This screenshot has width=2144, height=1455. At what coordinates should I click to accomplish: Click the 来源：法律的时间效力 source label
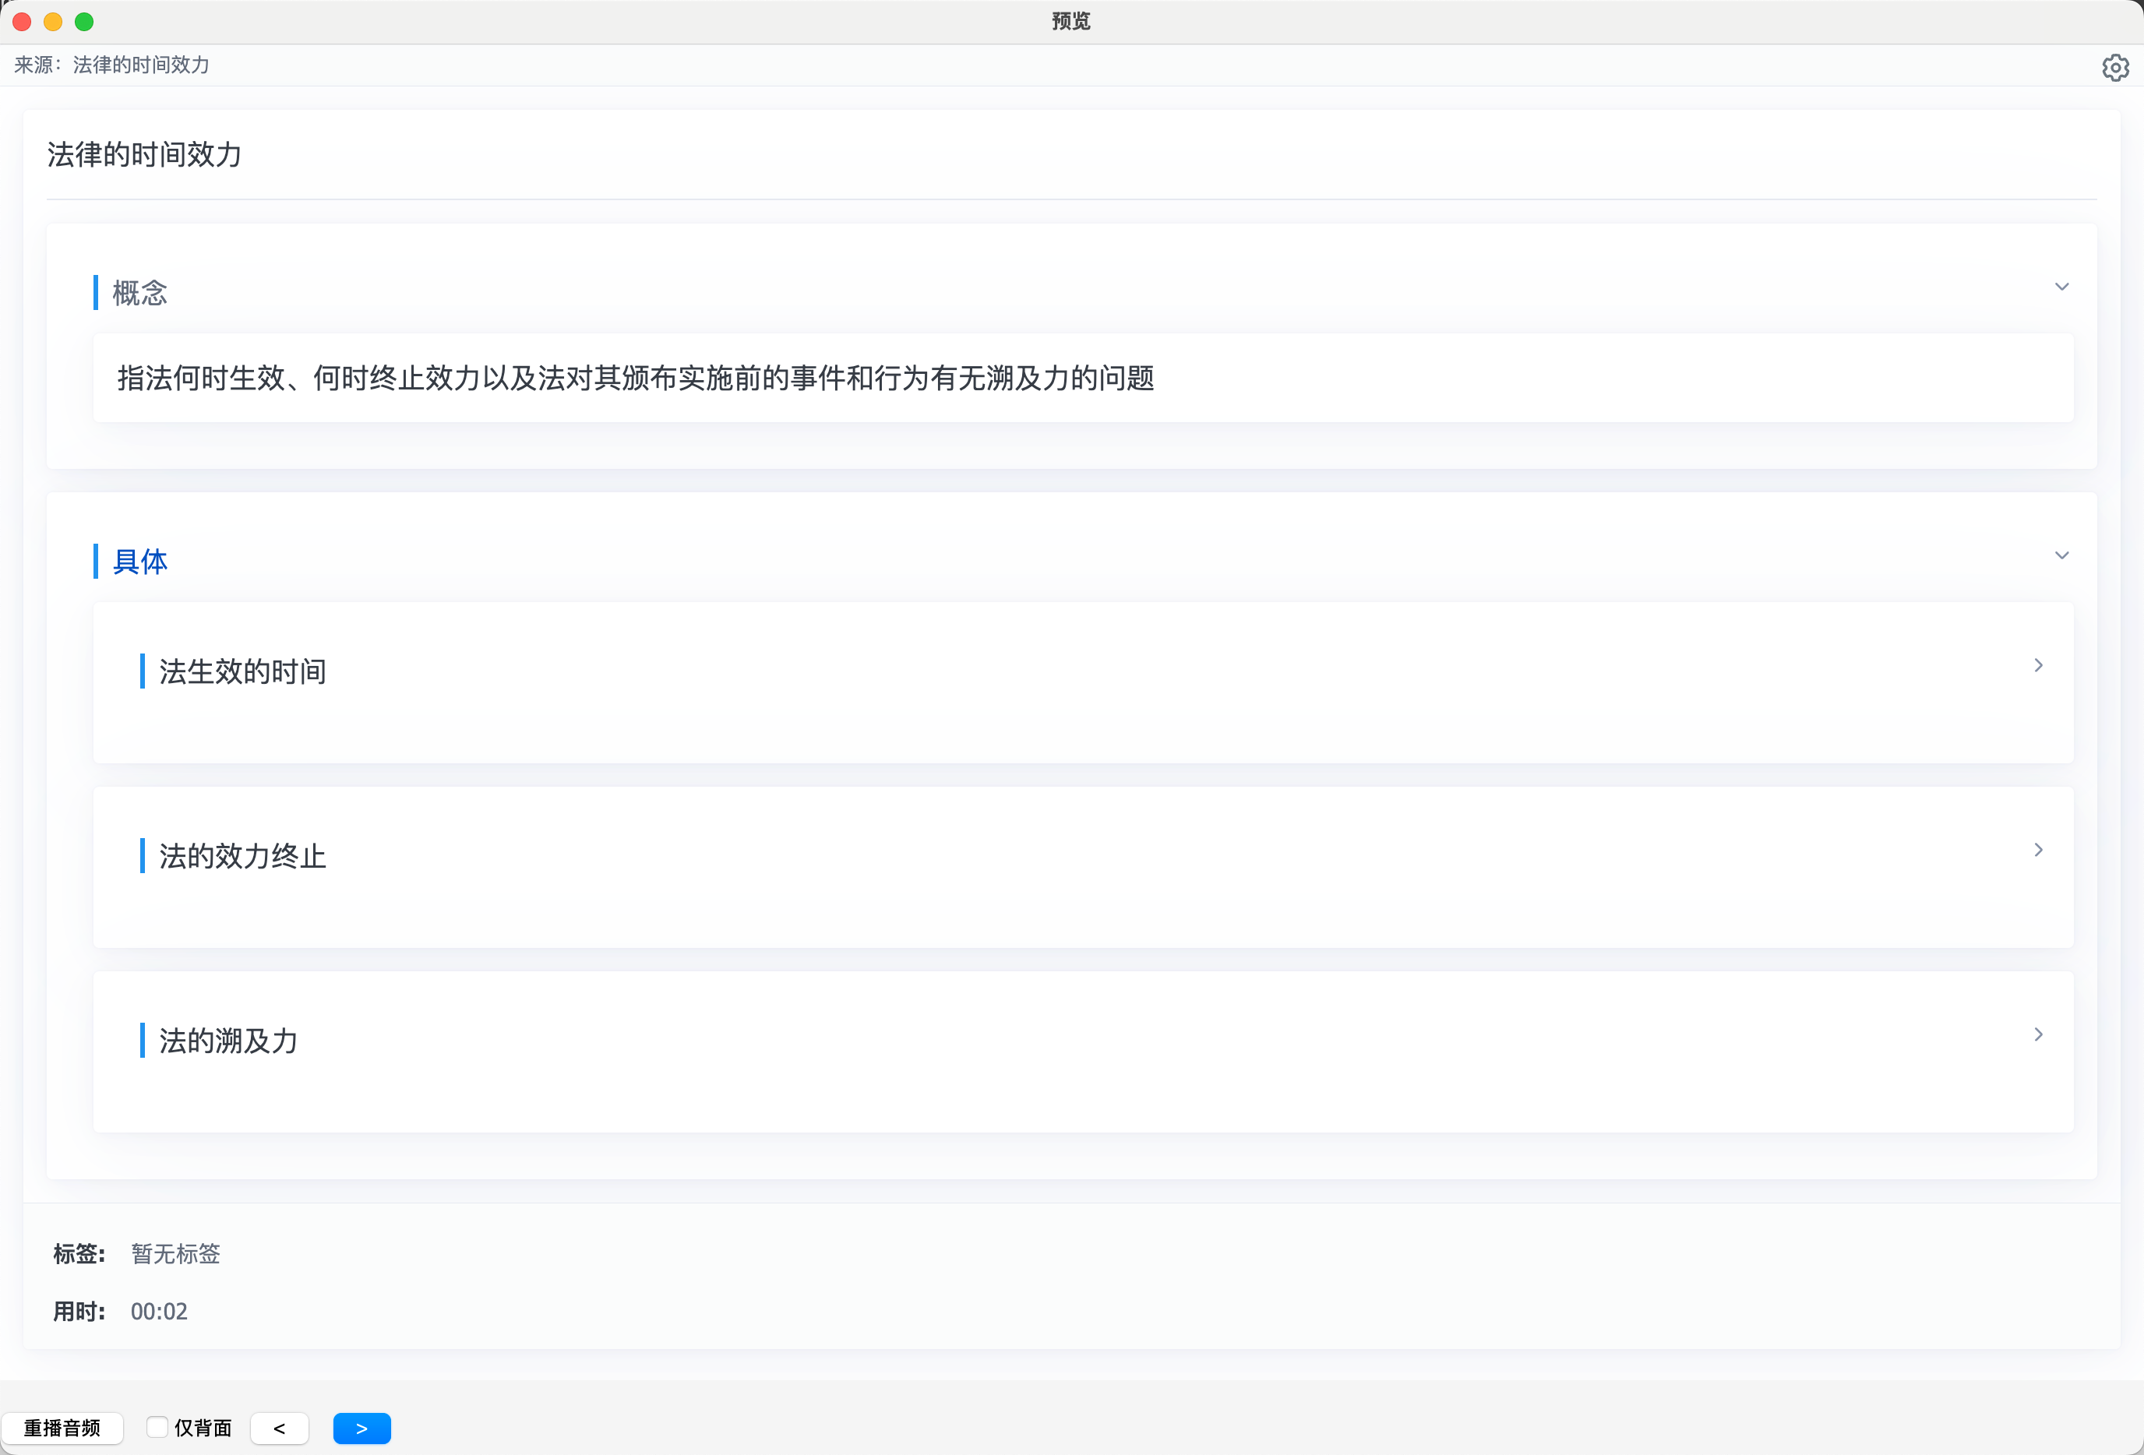tap(111, 65)
